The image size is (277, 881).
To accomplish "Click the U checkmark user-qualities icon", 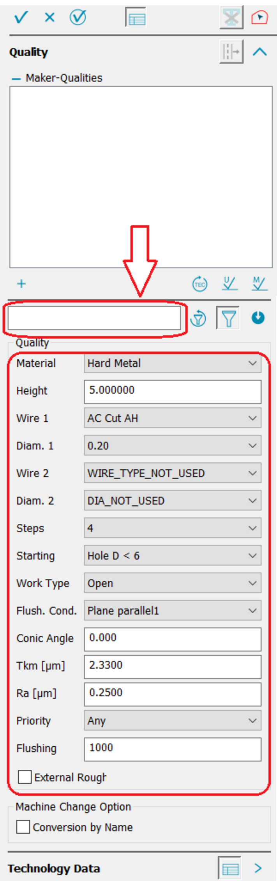I will point(229,284).
